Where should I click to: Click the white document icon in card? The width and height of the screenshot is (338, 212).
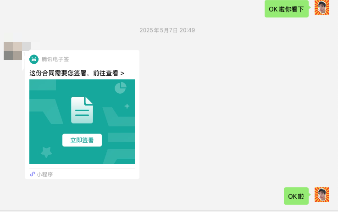82,110
